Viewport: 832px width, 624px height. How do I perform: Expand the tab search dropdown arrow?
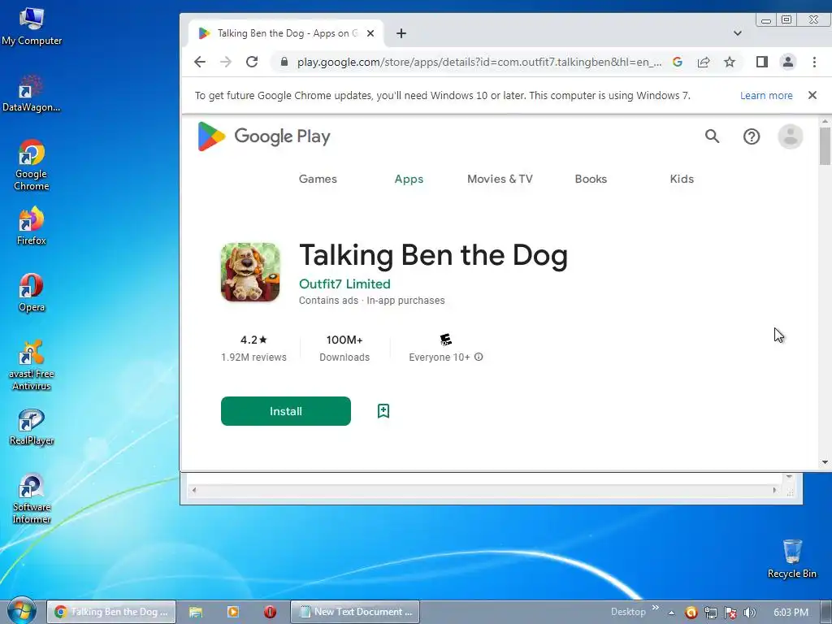[738, 33]
